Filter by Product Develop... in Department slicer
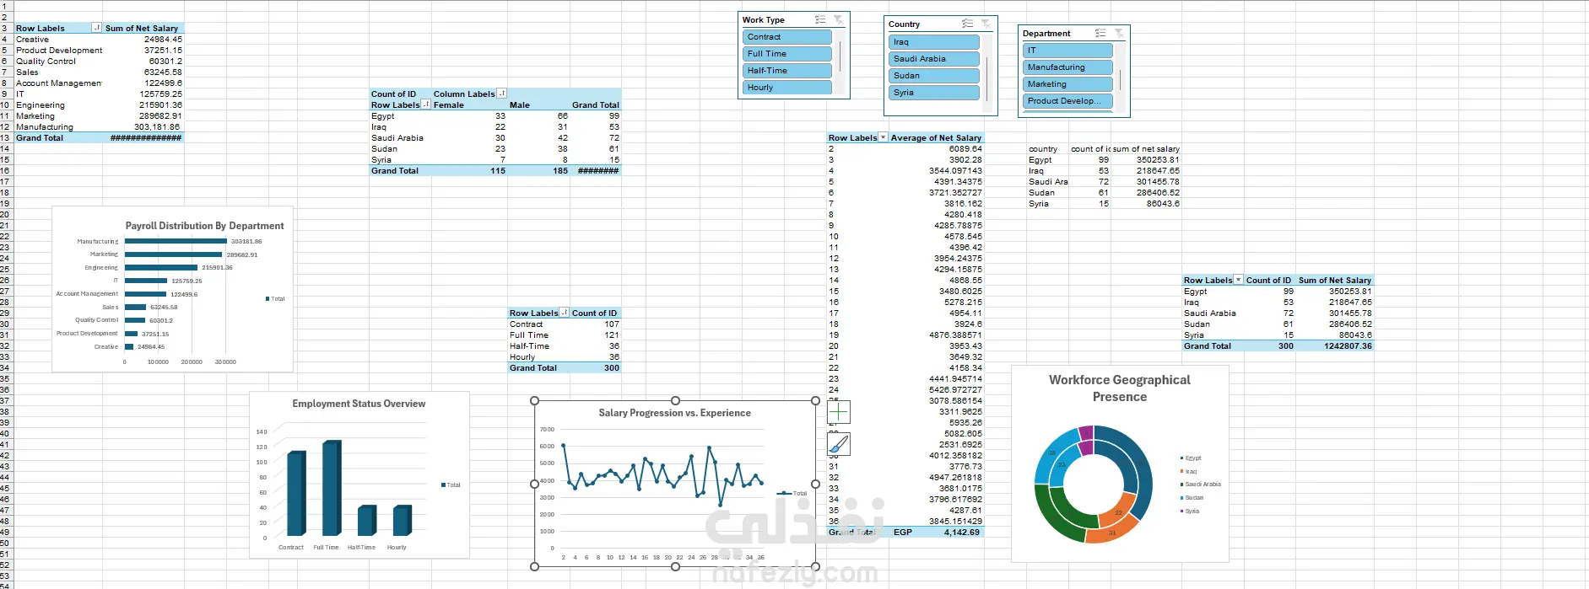Screen dimensions: 1589x589 [x=1067, y=101]
